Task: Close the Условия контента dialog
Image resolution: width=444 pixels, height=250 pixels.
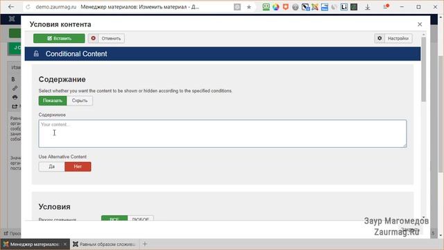Action: coord(420,24)
